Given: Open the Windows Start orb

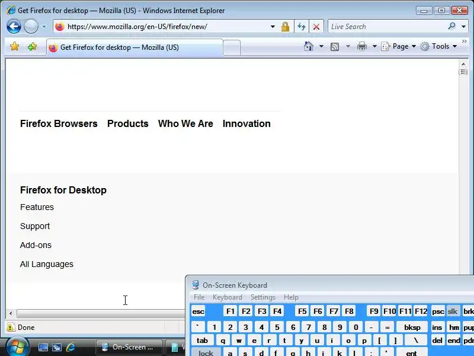Looking at the screenshot, I should point(17,347).
